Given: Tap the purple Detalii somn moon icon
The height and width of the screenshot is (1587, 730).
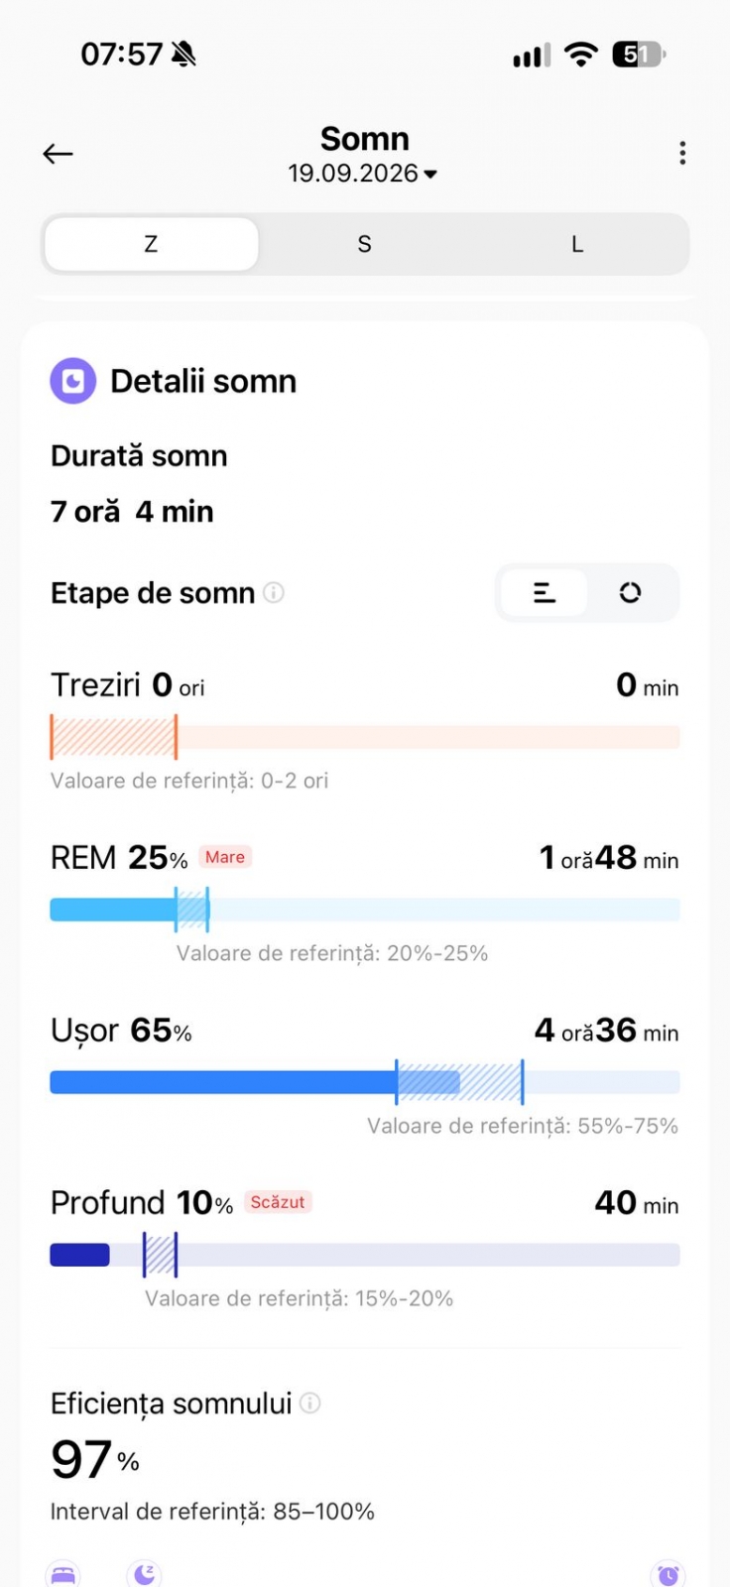Looking at the screenshot, I should point(73,381).
